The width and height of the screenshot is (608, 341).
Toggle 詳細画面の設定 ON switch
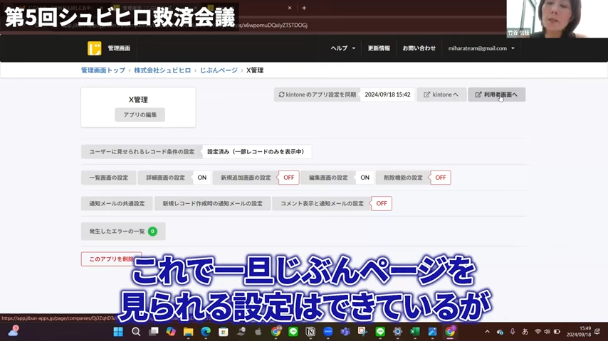(202, 178)
